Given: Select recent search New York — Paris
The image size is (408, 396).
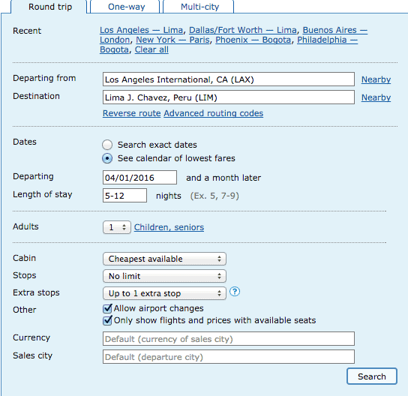Looking at the screenshot, I should tap(172, 40).
